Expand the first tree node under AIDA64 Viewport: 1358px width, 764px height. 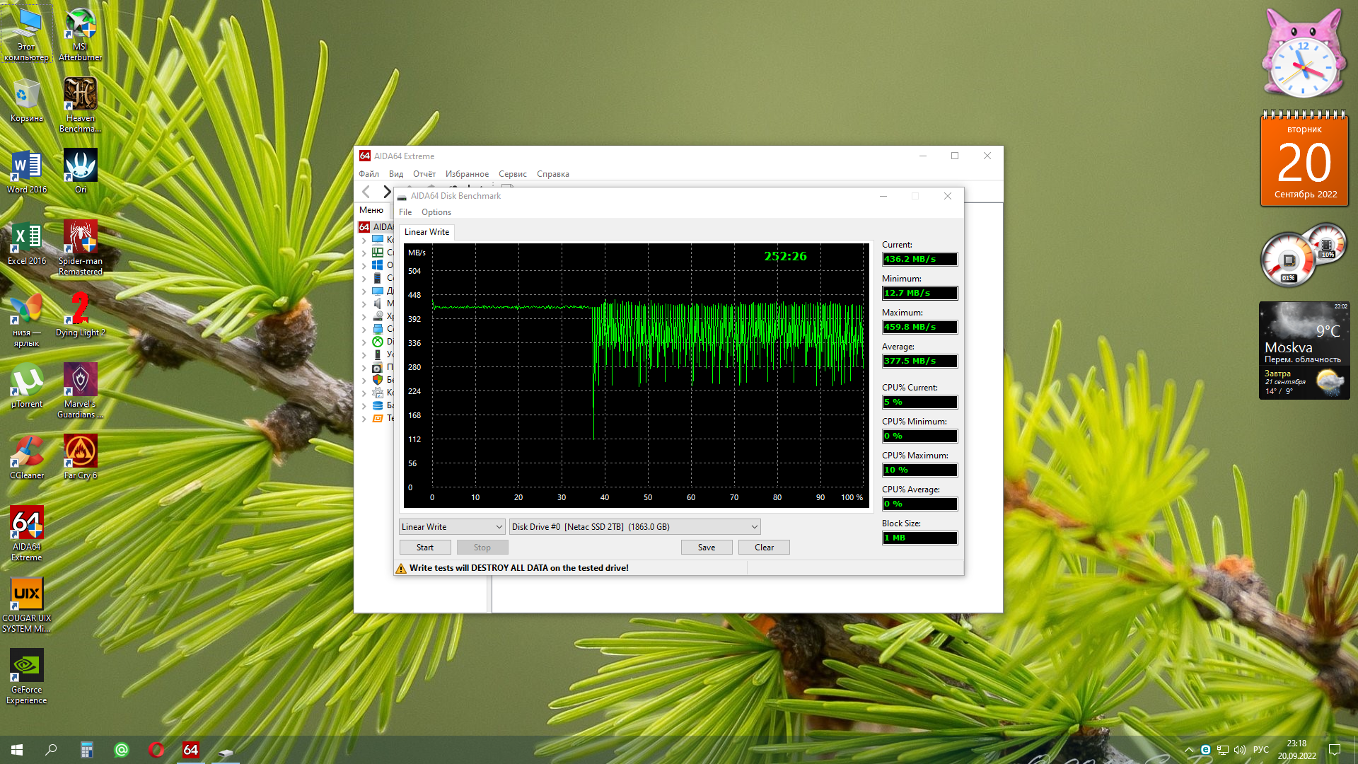364,240
